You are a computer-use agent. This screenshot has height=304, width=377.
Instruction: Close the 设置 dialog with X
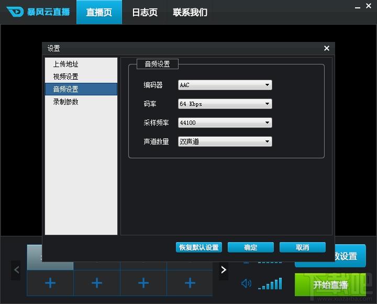coord(327,48)
